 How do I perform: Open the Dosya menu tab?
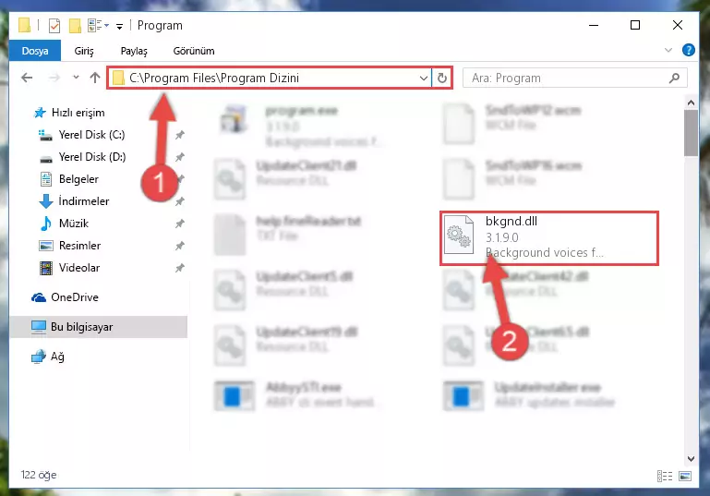coord(35,51)
